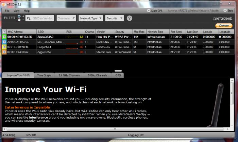Open the File menu
The height and width of the screenshot is (142, 238).
(x=7, y=11)
